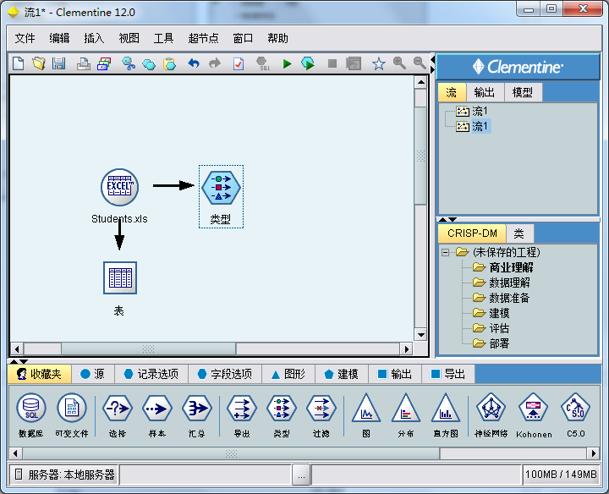
Task: Click the Paste toolbar icon
Action: pyautogui.click(x=169, y=63)
